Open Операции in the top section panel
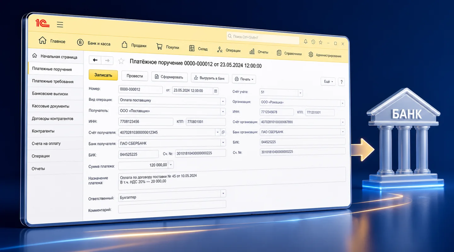The height and width of the screenshot is (252, 454). (229, 50)
